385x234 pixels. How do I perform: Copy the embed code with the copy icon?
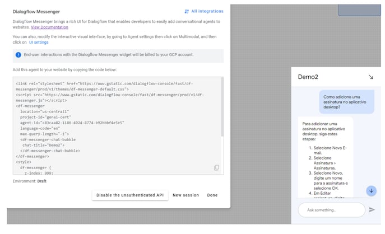coord(216,167)
